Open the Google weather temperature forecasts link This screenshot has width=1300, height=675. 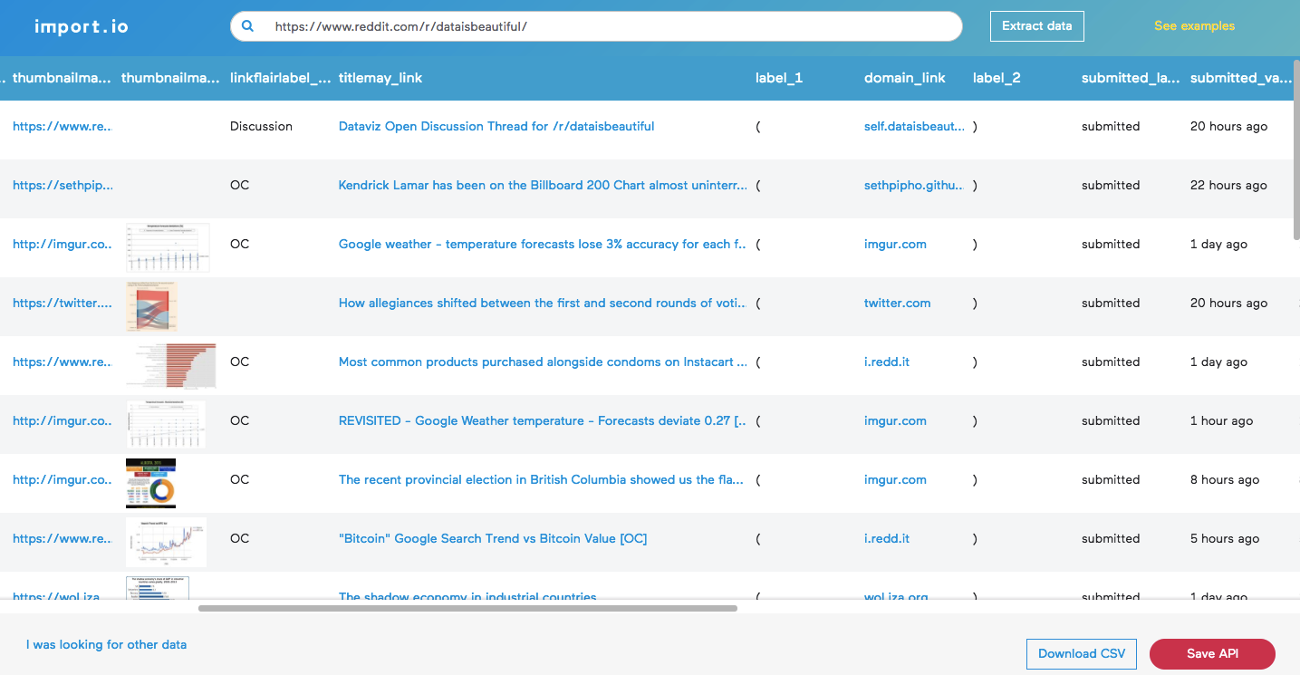pyautogui.click(x=543, y=245)
